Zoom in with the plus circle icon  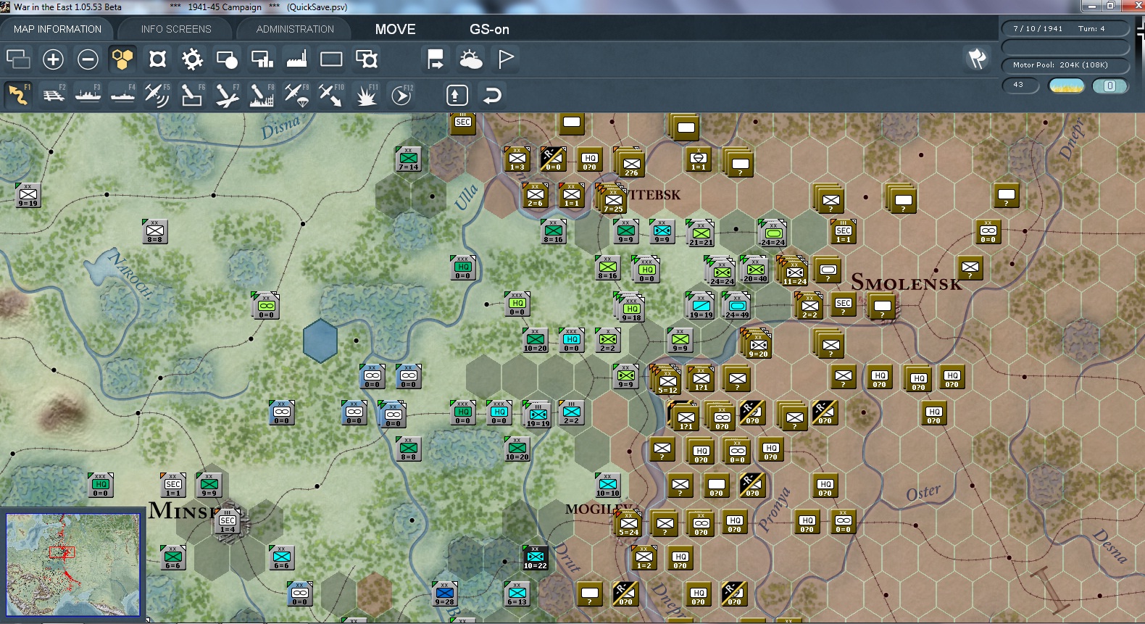click(x=53, y=59)
